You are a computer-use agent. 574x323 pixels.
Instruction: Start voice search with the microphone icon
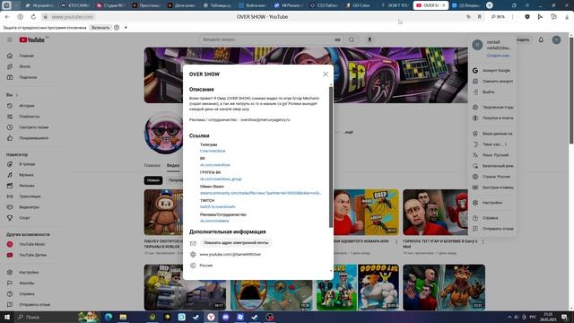click(370, 39)
